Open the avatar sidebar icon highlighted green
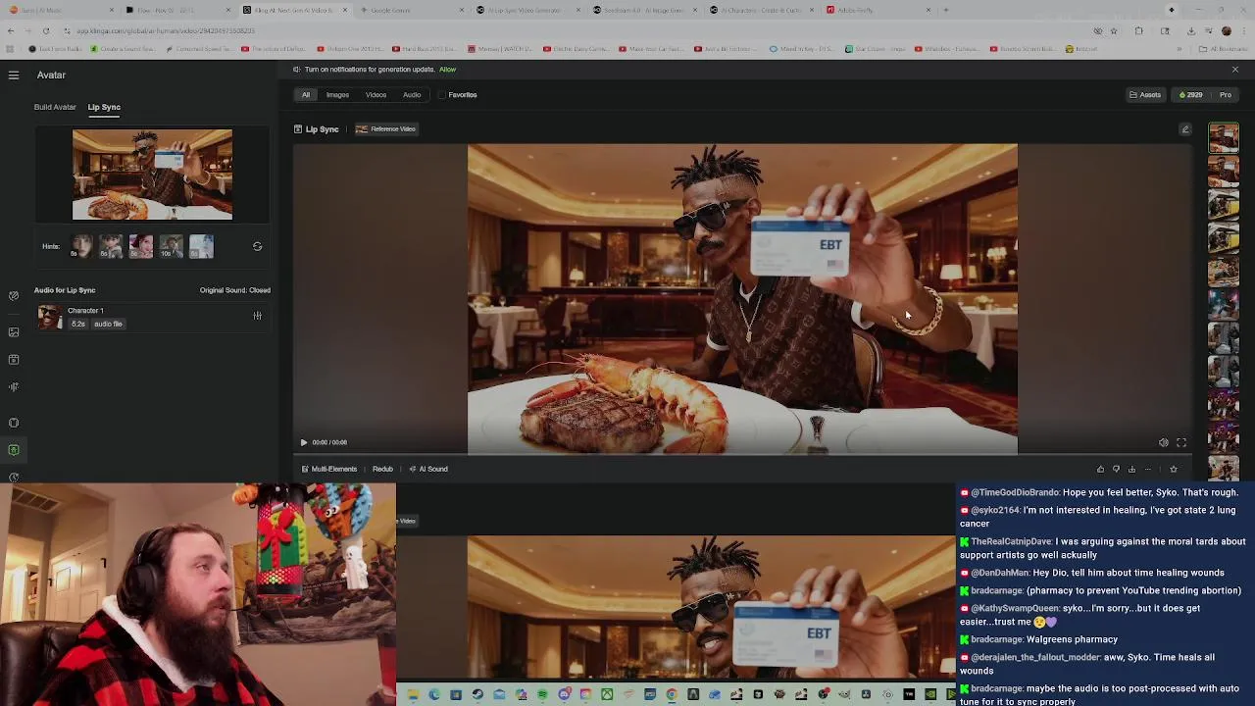Screen dimensions: 1255x706 pyautogui.click(x=14, y=450)
